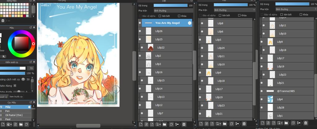
Task: Open Pha trộn blend mode in middle layer panel
Action: pyautogui.click(x=235, y=10)
